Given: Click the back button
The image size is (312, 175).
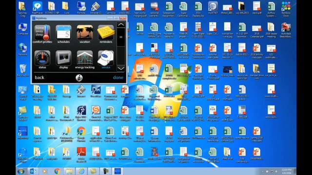Looking at the screenshot, I should pos(39,77).
